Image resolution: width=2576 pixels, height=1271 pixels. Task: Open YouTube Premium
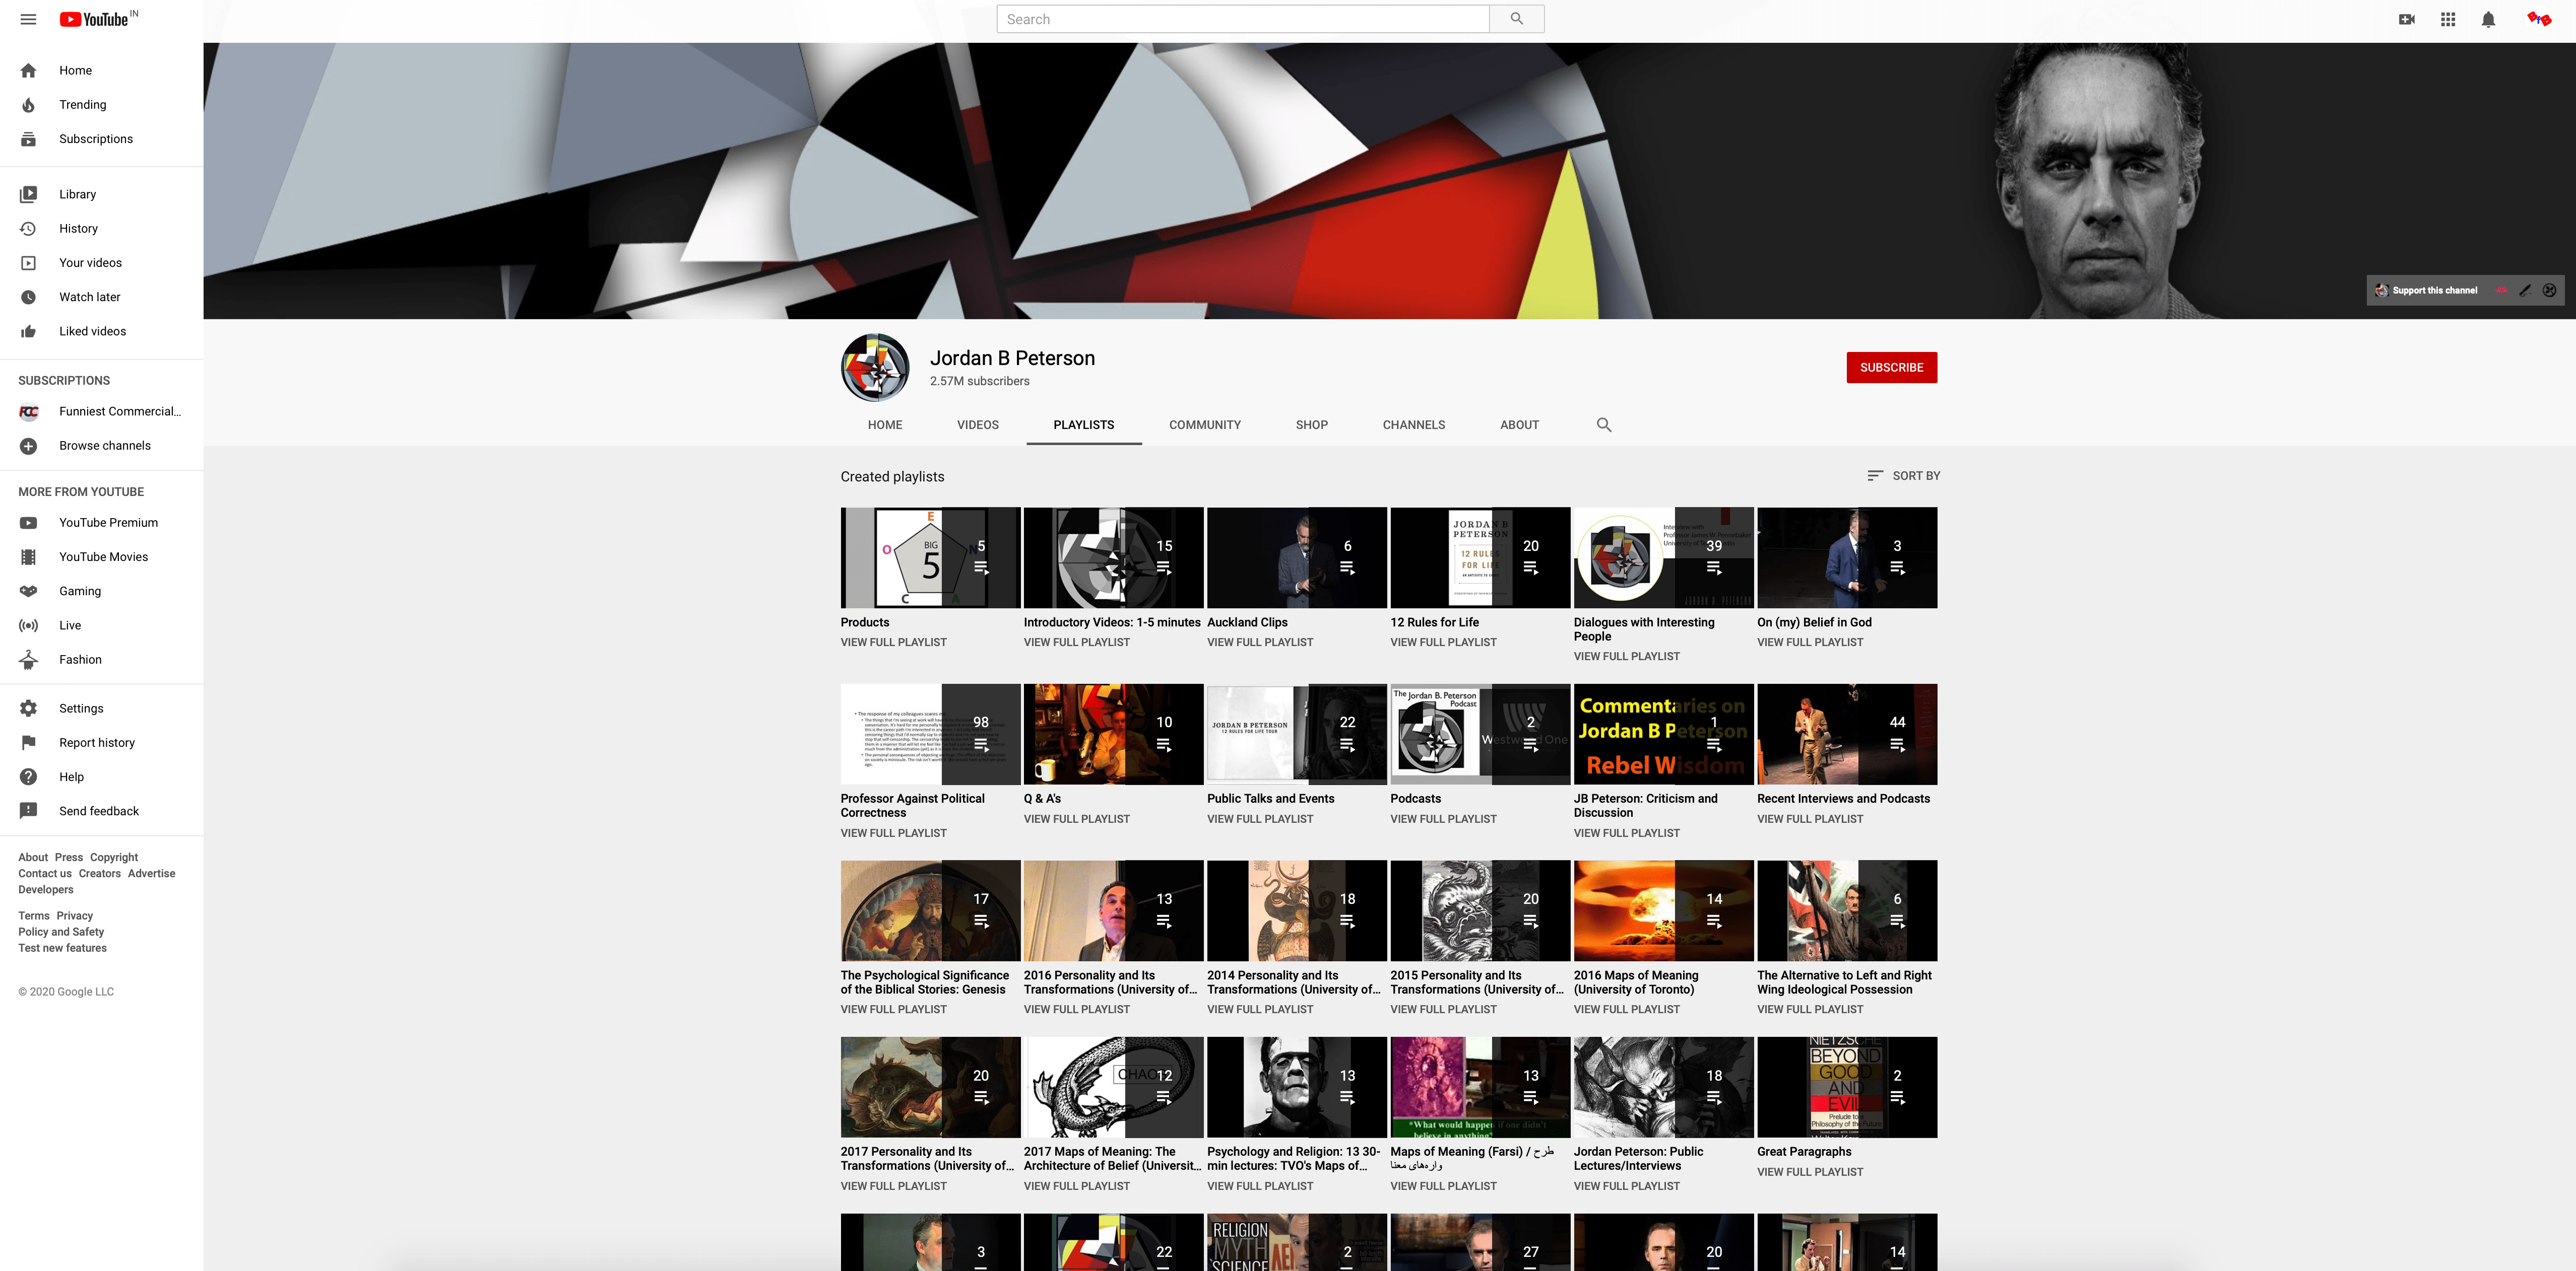point(102,523)
